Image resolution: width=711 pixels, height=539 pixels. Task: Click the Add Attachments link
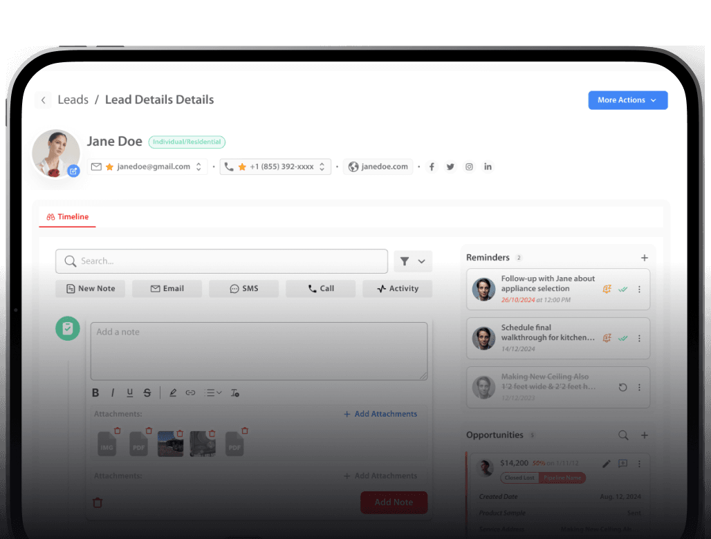[380, 414]
